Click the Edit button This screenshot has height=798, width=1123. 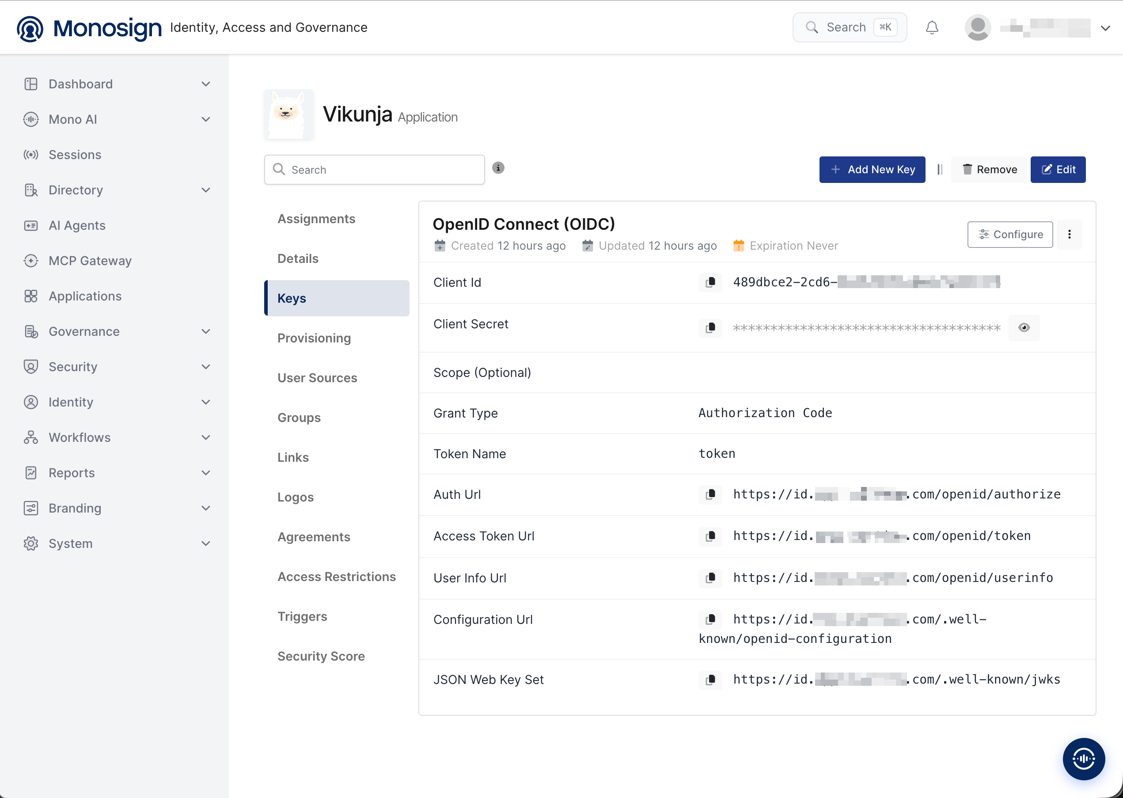(1058, 170)
